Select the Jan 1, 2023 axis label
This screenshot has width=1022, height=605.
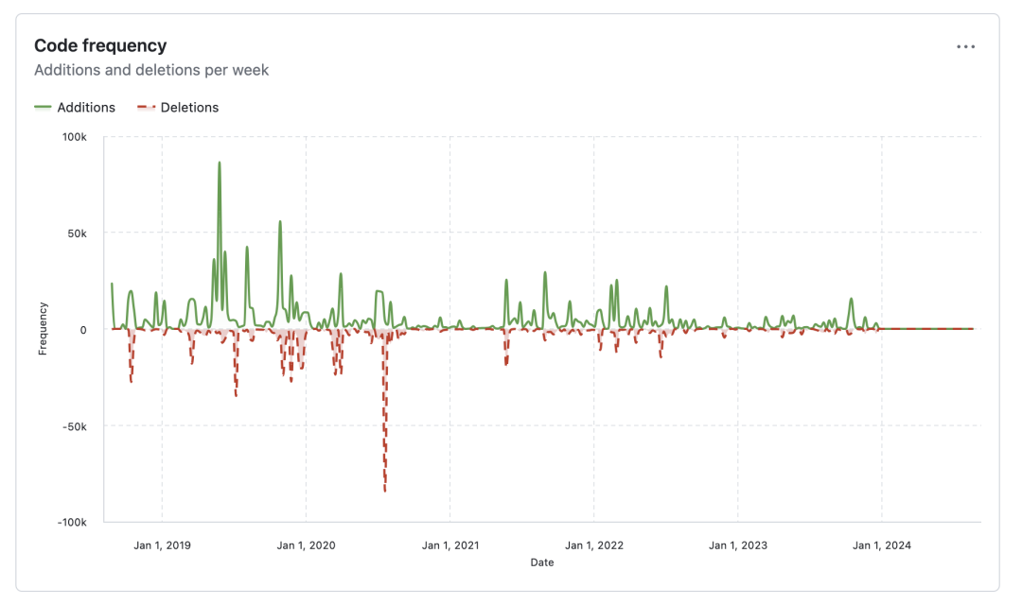(738, 545)
